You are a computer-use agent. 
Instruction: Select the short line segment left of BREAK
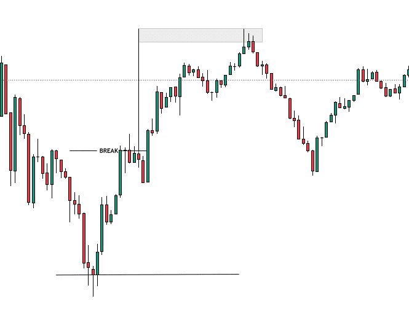tap(83, 151)
